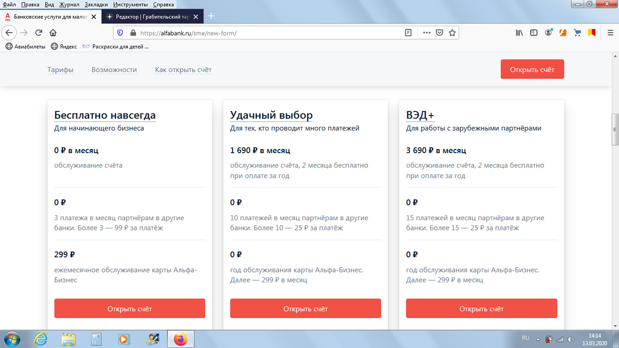Open Windows Start menu
619x348 pixels.
tap(12, 339)
